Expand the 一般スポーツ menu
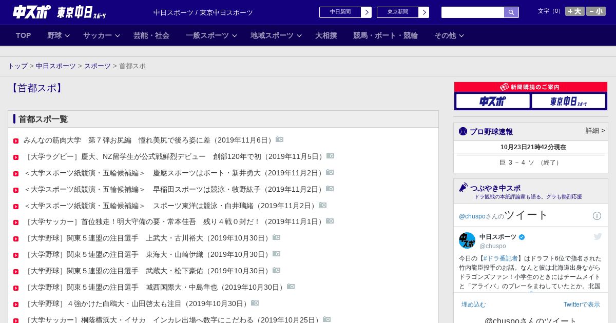This screenshot has width=616, height=323. click(211, 35)
